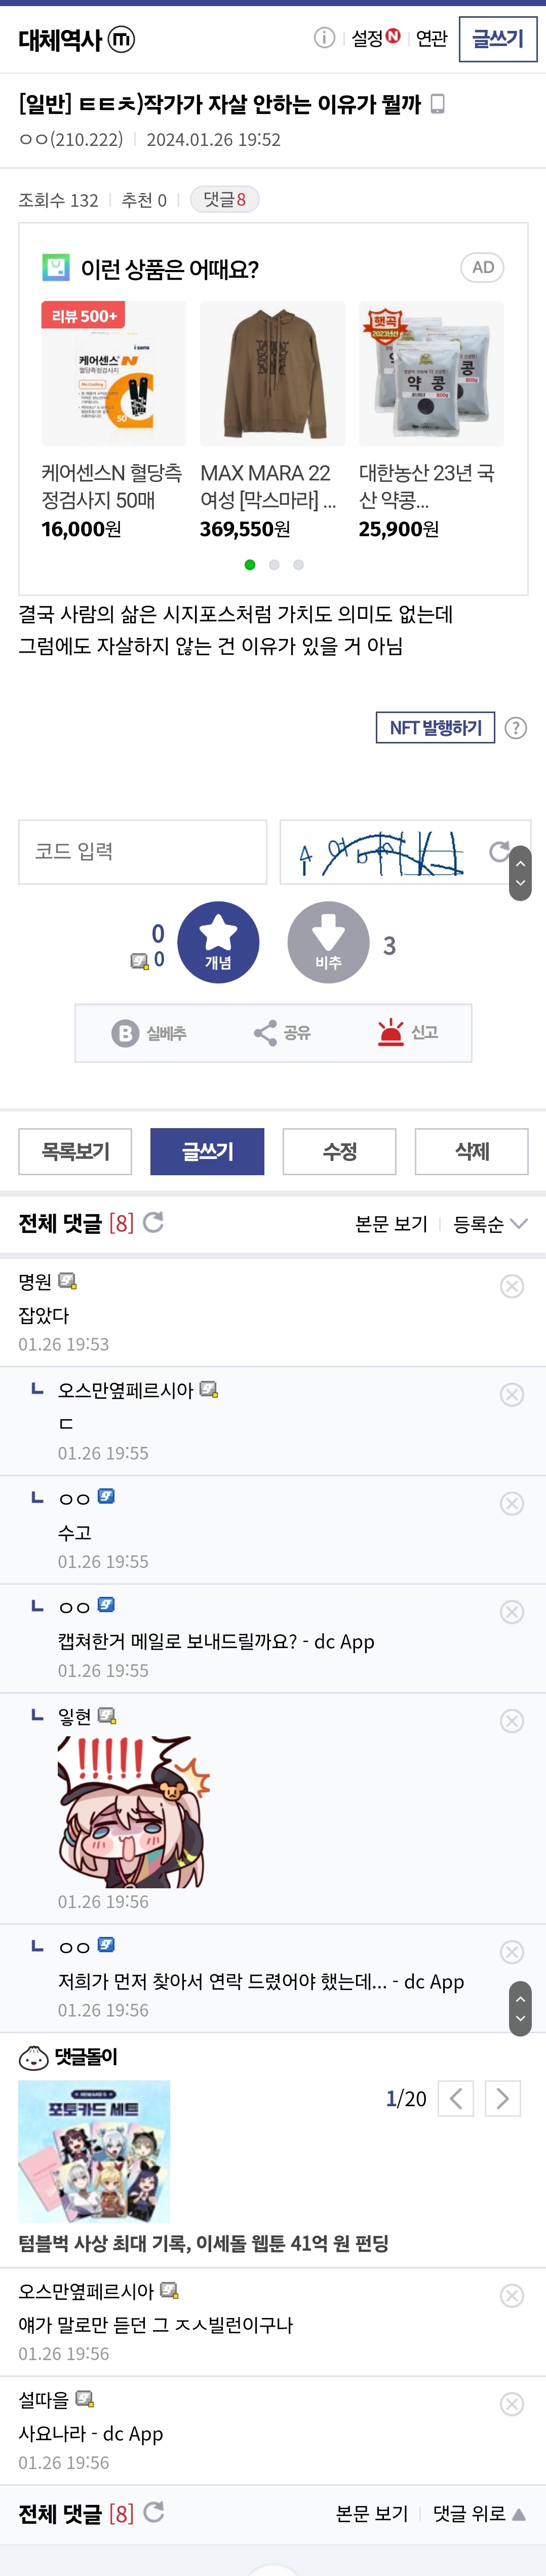Image resolution: width=546 pixels, height=2576 pixels.
Task: Open the NFT help question mark icon
Action: pos(516,728)
